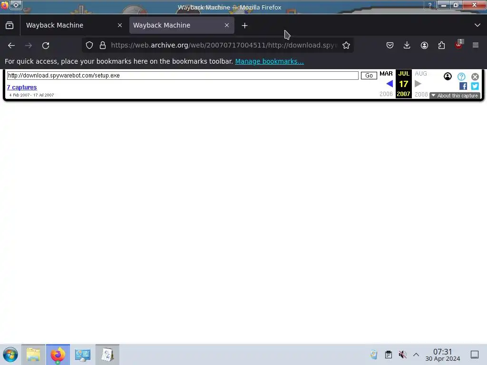Viewport: 487px width, 365px height.
Task: Open a new tab with plus button
Action: pyautogui.click(x=245, y=26)
